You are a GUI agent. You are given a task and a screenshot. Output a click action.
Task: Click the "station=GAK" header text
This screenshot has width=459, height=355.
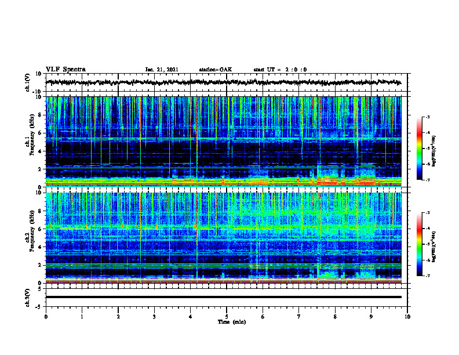click(x=216, y=70)
